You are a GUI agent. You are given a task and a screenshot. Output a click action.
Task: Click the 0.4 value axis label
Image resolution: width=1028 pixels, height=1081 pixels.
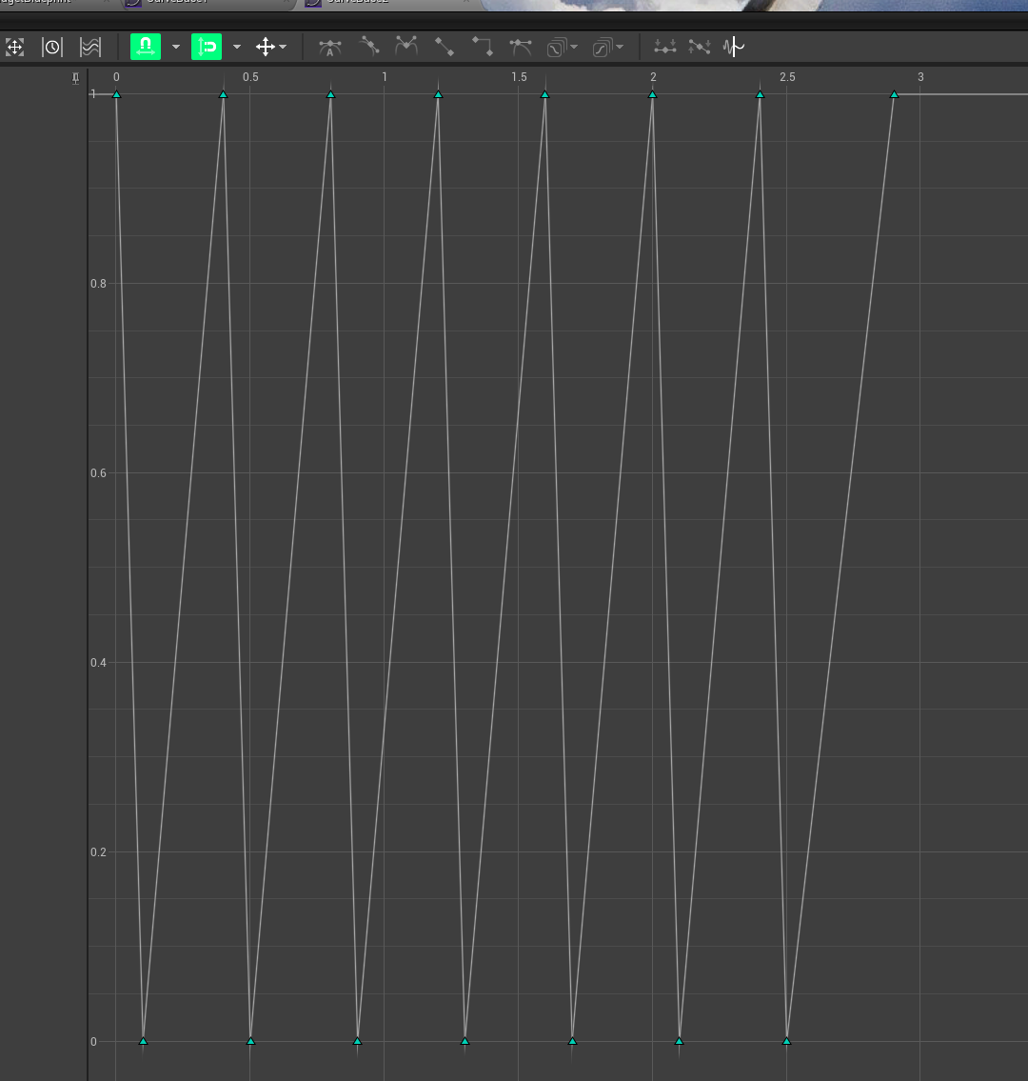coord(99,663)
